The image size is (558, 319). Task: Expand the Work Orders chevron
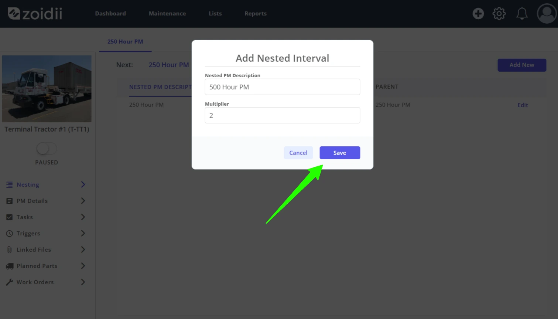tap(83, 282)
